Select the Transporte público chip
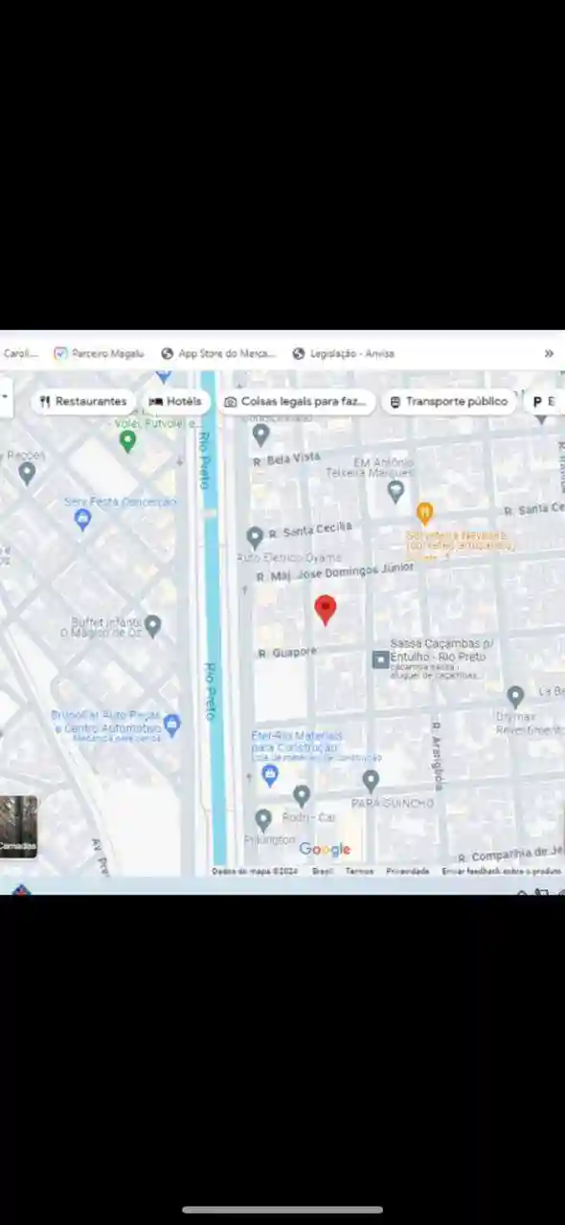The height and width of the screenshot is (1225, 565). (448, 402)
